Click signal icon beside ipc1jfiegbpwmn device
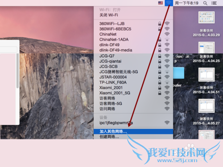 [x=167, y=123]
